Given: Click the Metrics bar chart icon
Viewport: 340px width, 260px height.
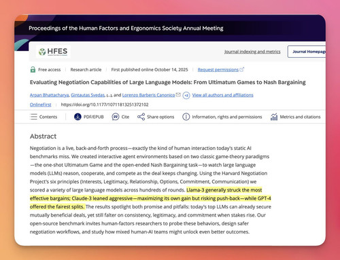Looking at the screenshot, I should coord(274,117).
